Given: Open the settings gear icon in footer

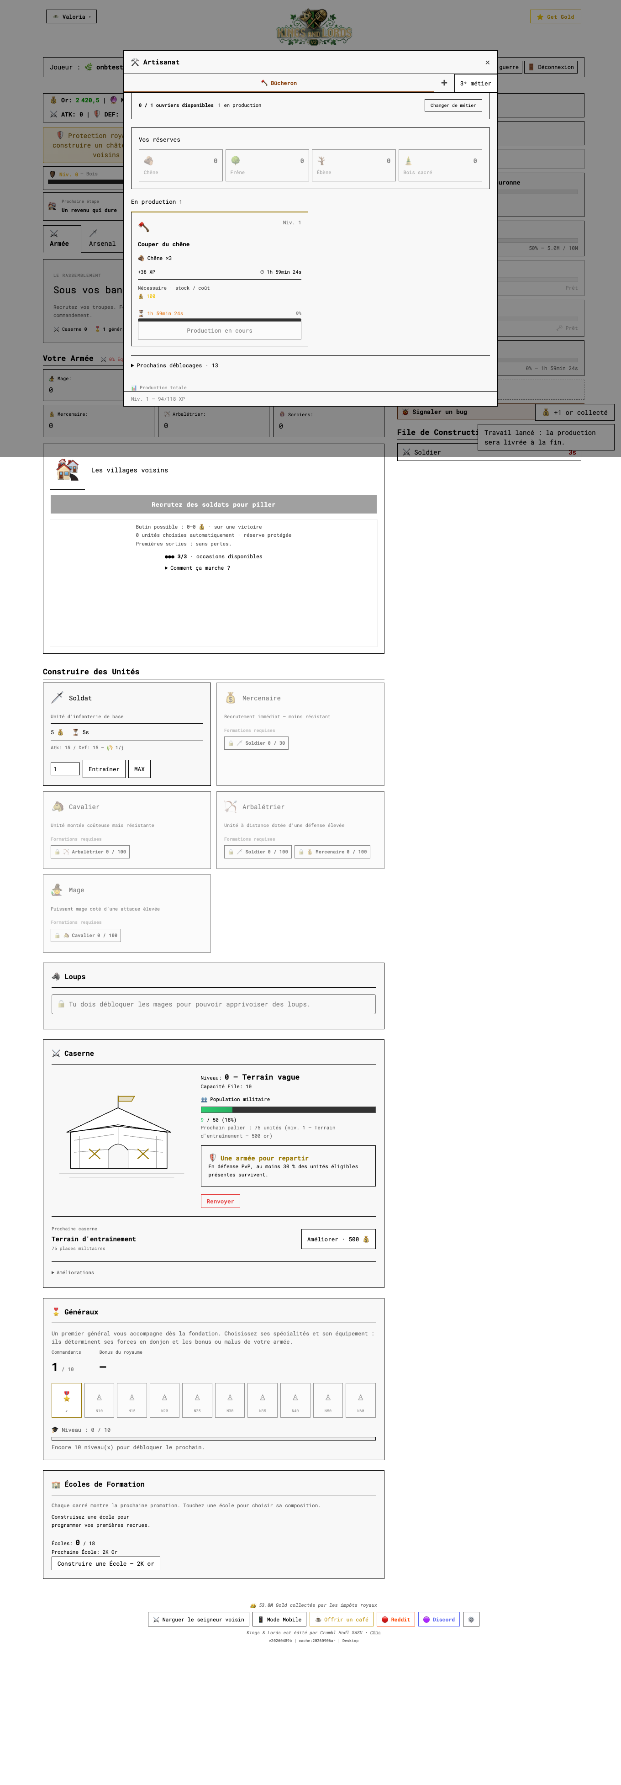Looking at the screenshot, I should pos(471,1620).
